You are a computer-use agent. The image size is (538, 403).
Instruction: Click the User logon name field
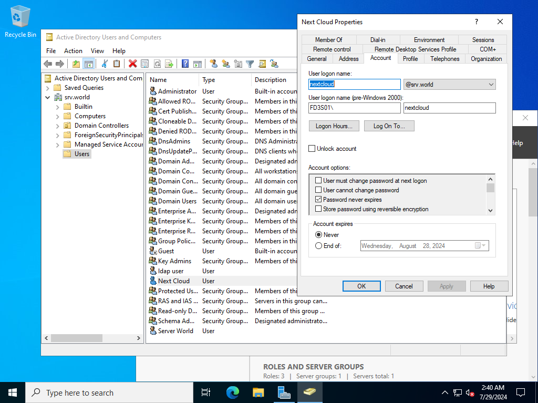coord(355,84)
